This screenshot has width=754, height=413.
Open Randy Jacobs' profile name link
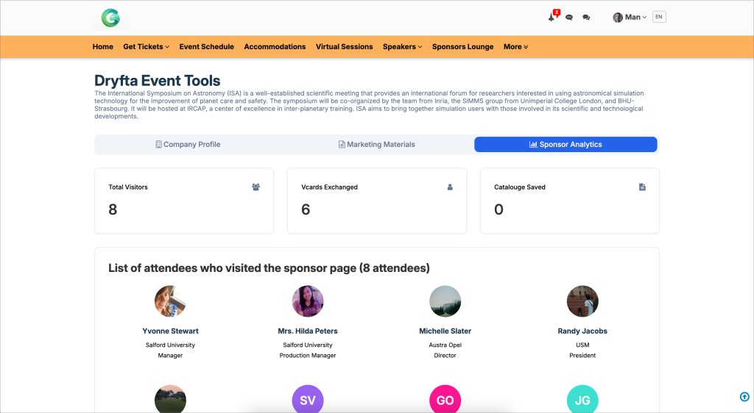[582, 331]
